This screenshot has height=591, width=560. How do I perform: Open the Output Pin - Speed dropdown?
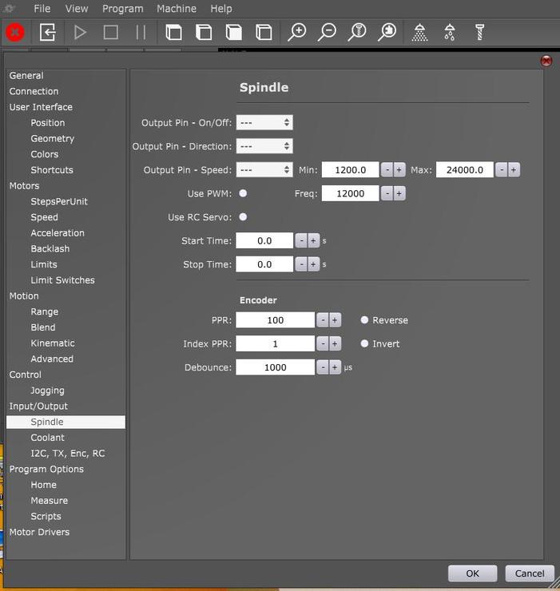pyautogui.click(x=264, y=170)
